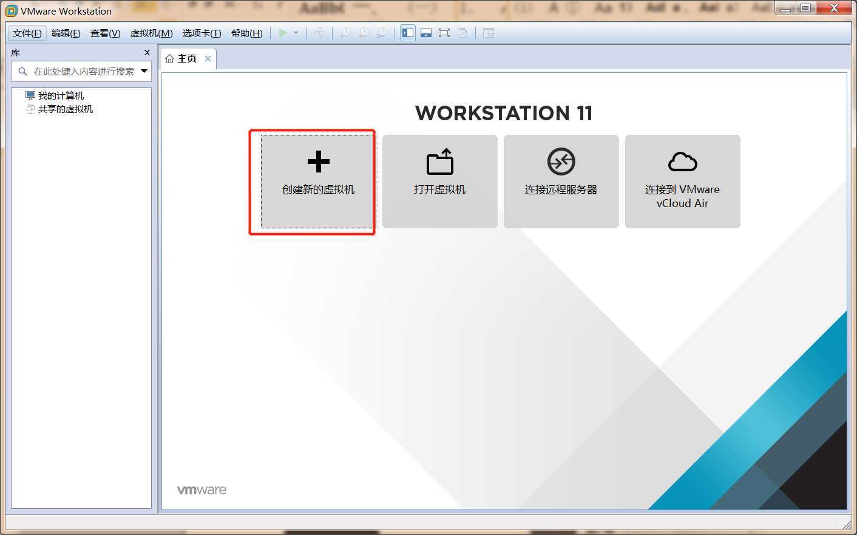Open the 虚拟机(M) menu
This screenshot has height=535, width=857.
point(152,33)
